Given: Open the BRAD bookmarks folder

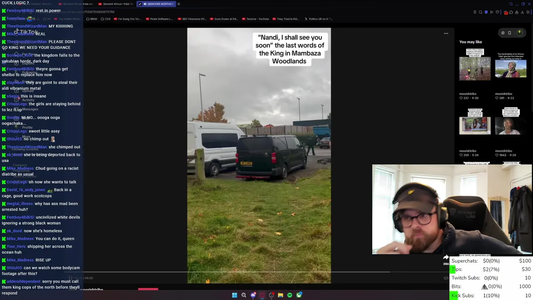Looking at the screenshot, I should (x=92, y=19).
